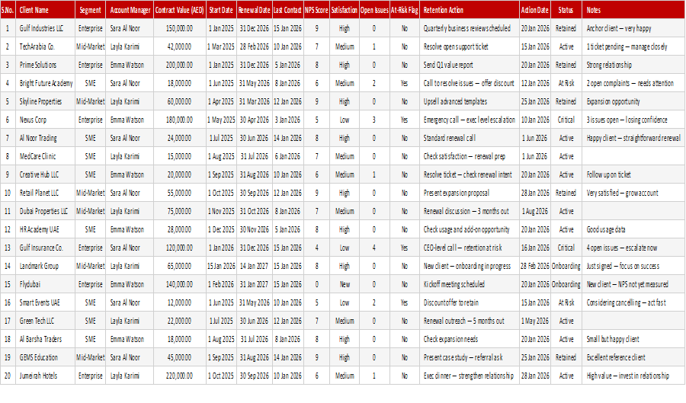Select the 31 Jan 2027 renewal date cell
Viewport: 686px width, 403px height.
254,284
